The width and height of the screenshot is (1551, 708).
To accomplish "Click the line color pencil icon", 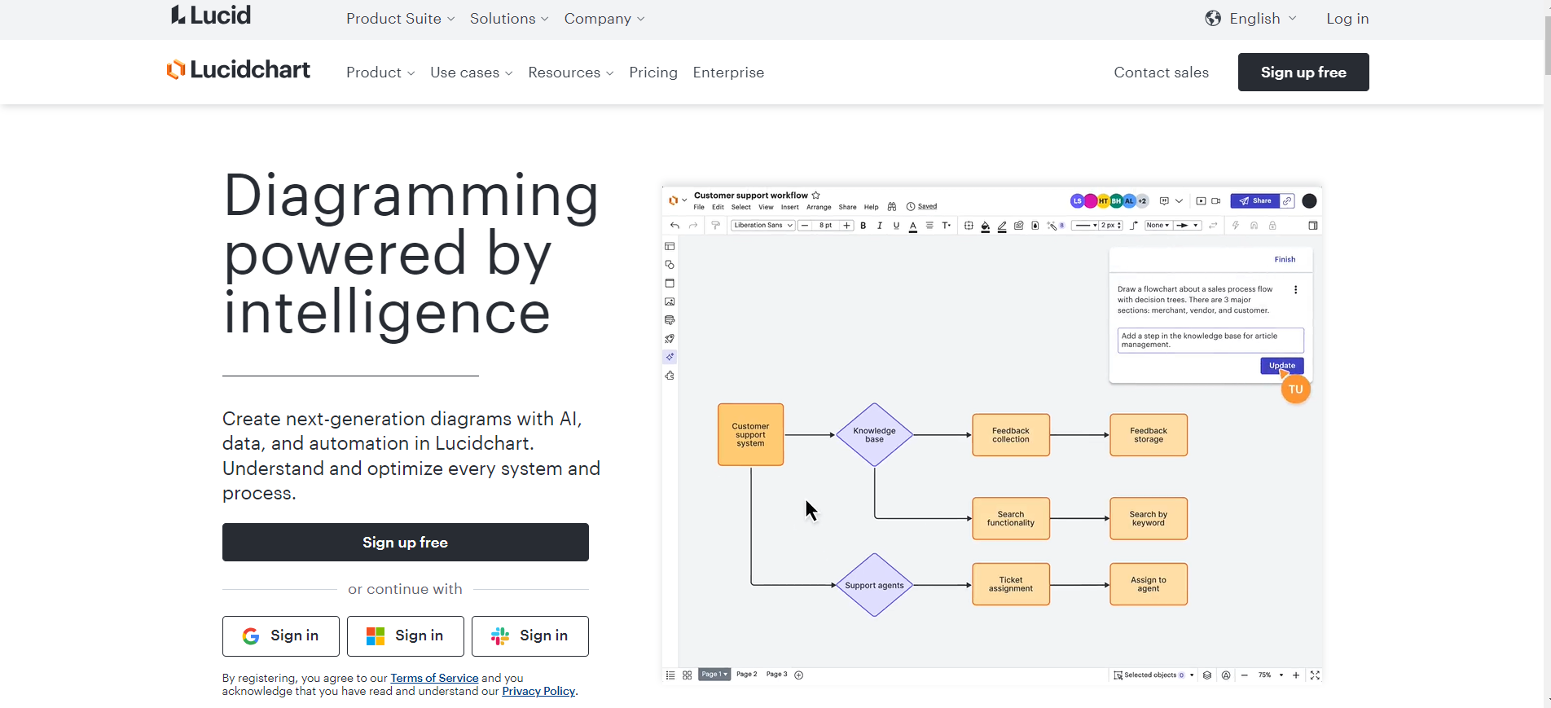I will click(x=1002, y=226).
